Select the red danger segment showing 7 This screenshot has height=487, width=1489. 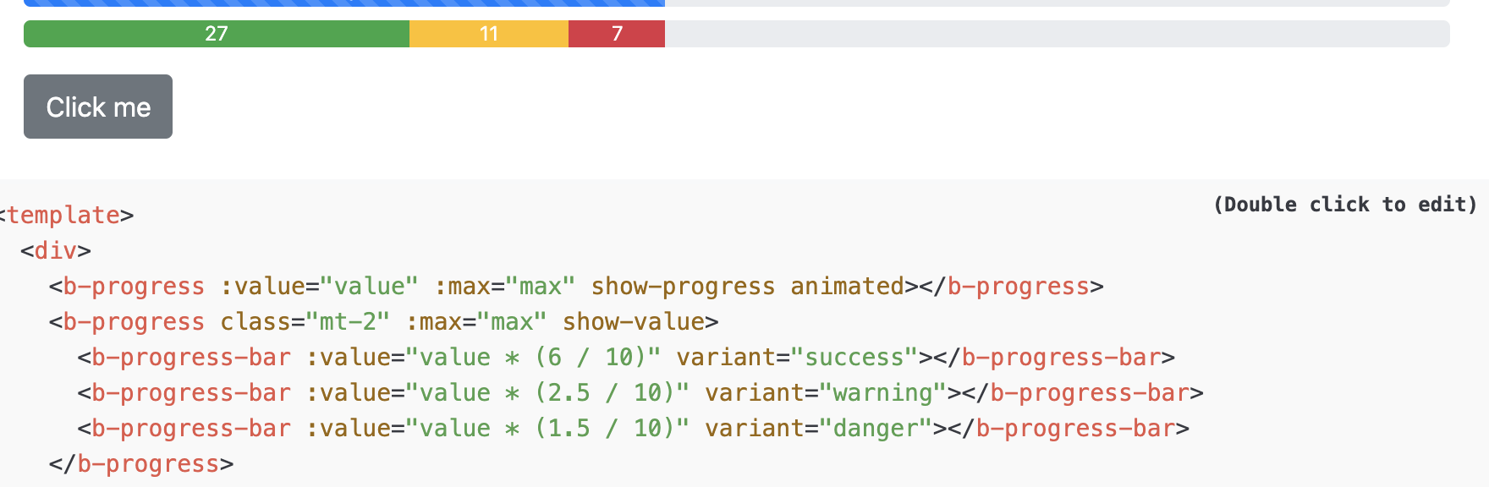point(616,35)
